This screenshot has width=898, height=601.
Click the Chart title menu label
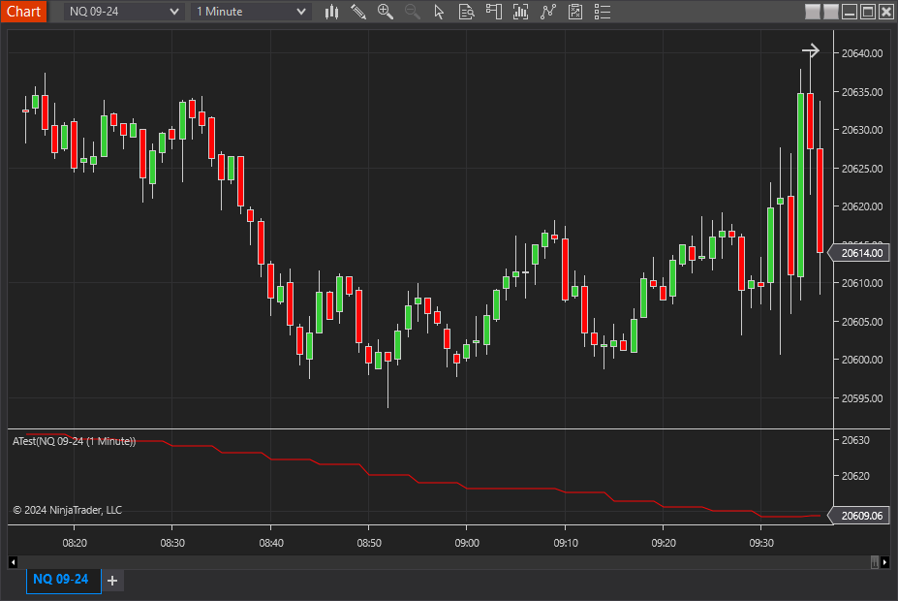[23, 12]
